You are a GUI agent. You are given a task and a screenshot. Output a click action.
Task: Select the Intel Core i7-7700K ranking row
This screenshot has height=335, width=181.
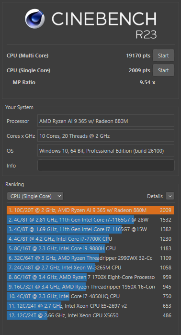90,239
